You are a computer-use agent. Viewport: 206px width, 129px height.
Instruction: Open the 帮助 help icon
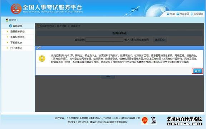168,14
